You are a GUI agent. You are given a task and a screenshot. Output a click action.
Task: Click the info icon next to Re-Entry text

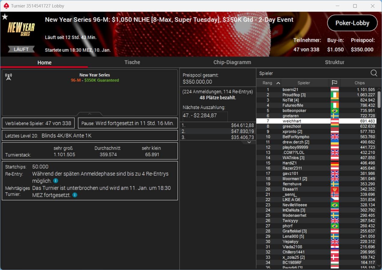(56, 181)
